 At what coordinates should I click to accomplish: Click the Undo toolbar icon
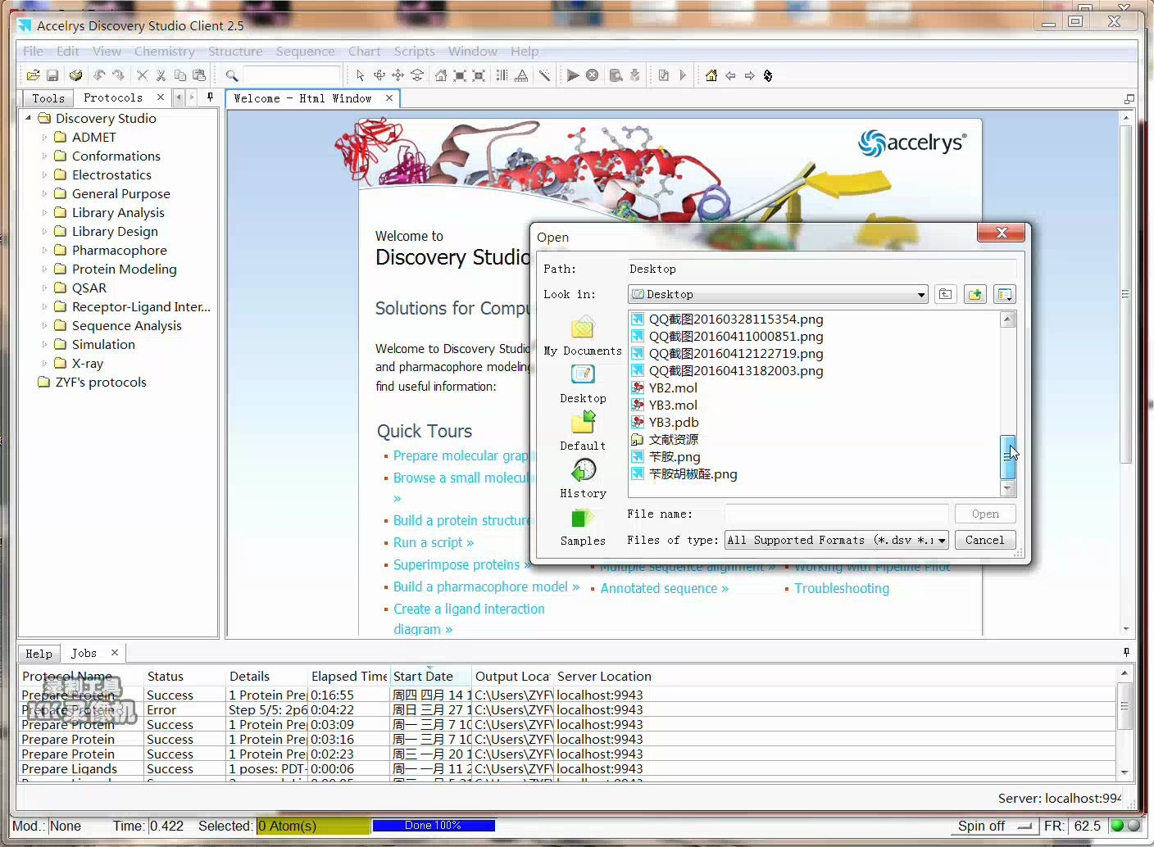(x=99, y=75)
